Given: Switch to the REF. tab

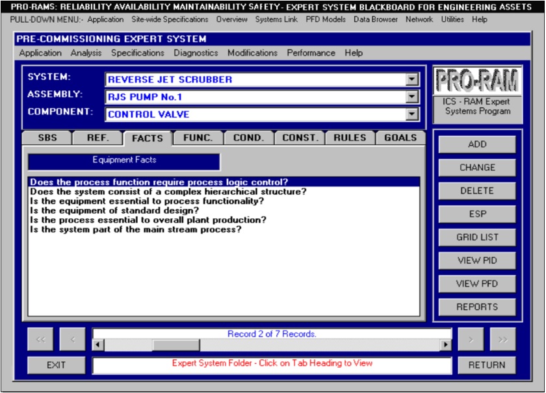Looking at the screenshot, I should pos(98,138).
